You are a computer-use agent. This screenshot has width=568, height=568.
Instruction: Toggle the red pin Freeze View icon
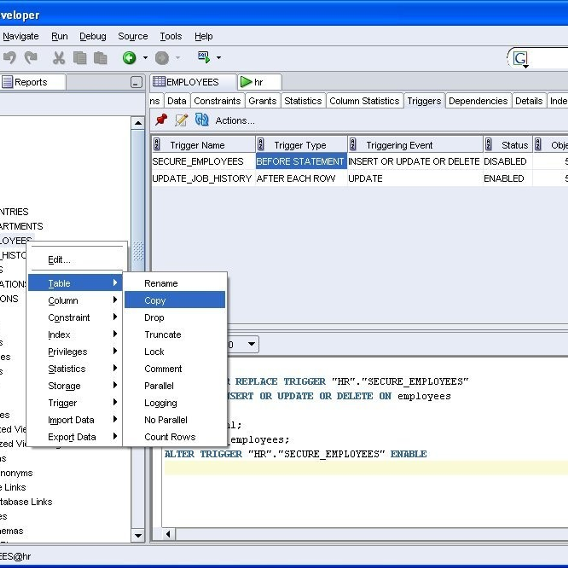pyautogui.click(x=161, y=120)
